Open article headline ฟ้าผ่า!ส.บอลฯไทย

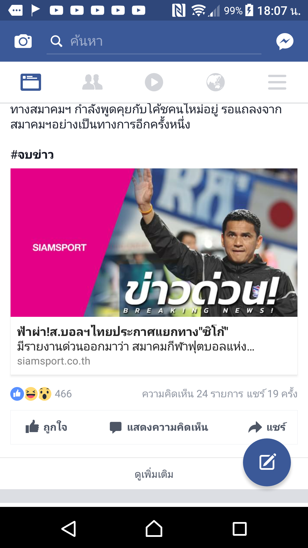click(123, 332)
